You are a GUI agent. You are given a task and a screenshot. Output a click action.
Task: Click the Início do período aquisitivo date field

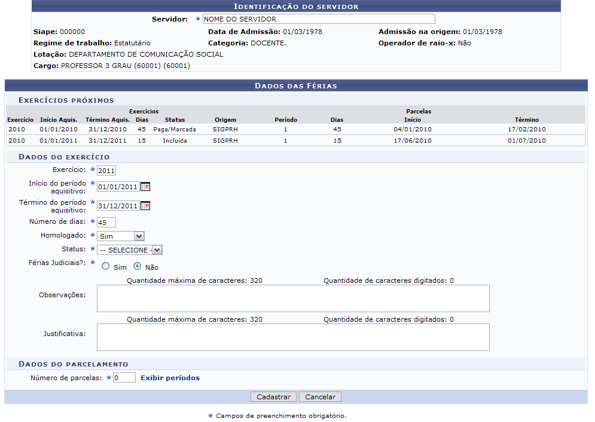point(118,187)
